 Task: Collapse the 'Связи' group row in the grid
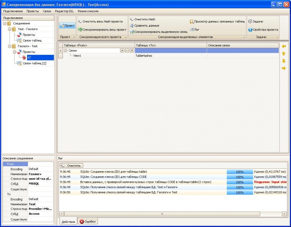65,51
